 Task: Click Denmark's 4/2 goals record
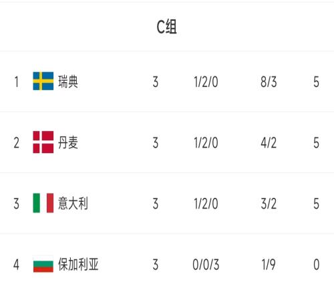[269, 143]
